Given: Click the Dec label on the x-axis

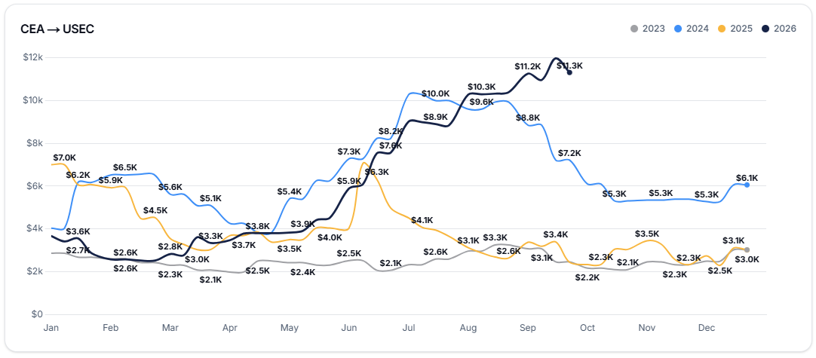Looking at the screenshot, I should [x=707, y=328].
